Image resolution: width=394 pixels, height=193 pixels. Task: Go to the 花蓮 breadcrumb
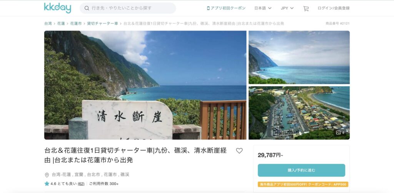(x=61, y=23)
